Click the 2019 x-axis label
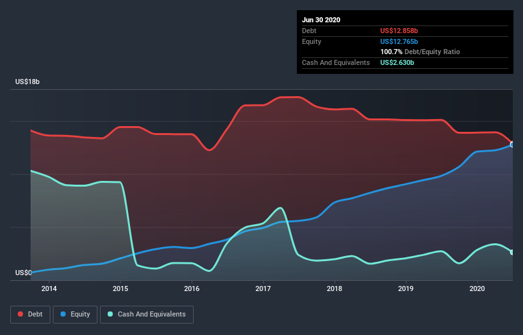Viewport: 523px width, 335px height. coord(406,289)
